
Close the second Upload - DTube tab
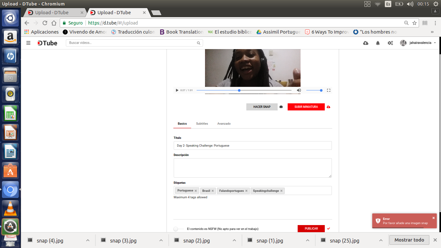[x=144, y=13]
